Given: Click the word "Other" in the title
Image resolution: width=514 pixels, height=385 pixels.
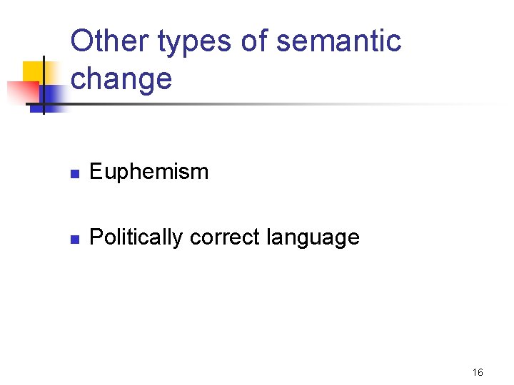Looking at the screenshot, I should tap(110, 41).
